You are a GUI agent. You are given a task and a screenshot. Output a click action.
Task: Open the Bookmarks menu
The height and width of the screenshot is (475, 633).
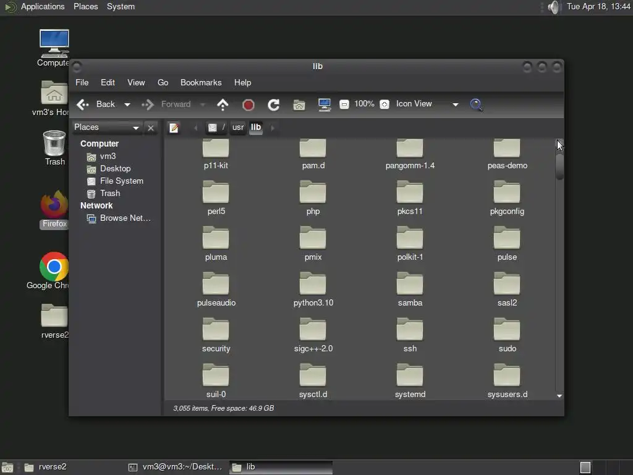coord(200,82)
